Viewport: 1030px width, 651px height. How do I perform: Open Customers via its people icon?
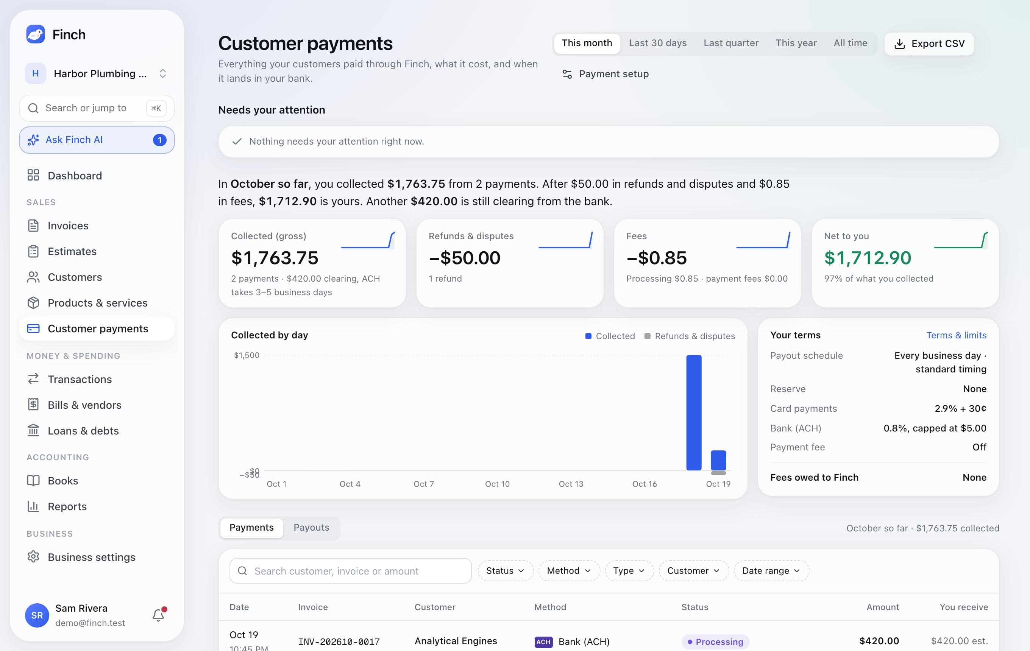pyautogui.click(x=33, y=277)
